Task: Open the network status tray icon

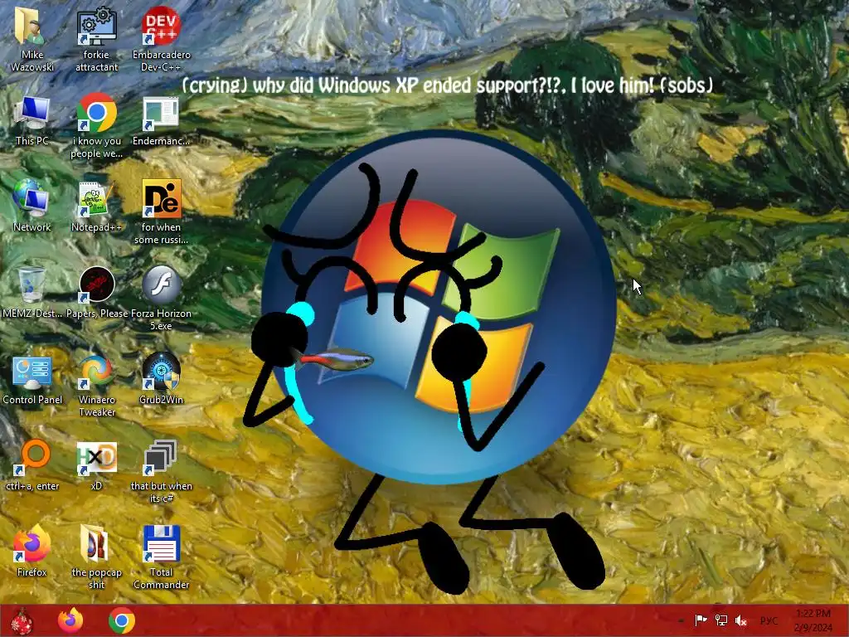Action: pyautogui.click(x=721, y=620)
